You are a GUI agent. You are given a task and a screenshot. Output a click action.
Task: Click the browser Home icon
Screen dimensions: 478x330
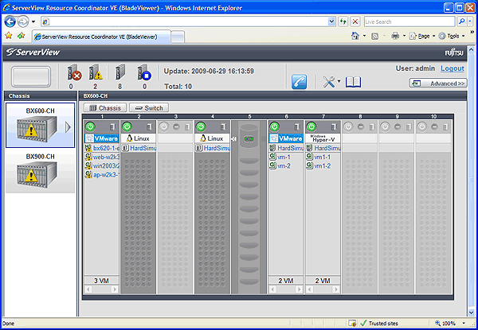click(x=355, y=36)
